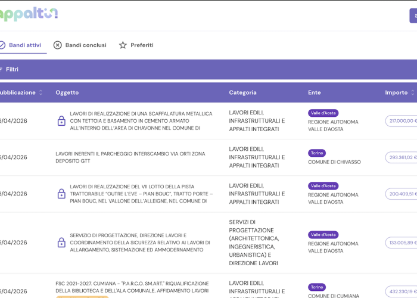The image size is (417, 298).
Task: Click the Appalto logo
Action: point(29,14)
